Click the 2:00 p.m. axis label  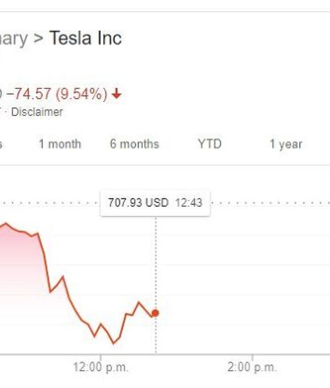[252, 367]
